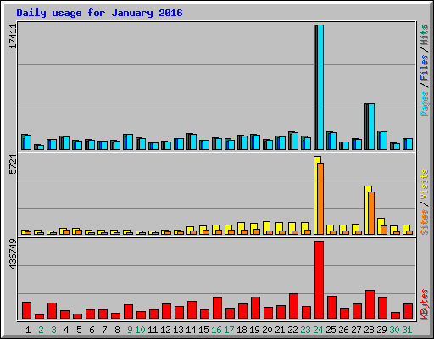The image size is (434, 339).
Task: Click the yellow visits bar for day 28
Action: [x=367, y=210]
